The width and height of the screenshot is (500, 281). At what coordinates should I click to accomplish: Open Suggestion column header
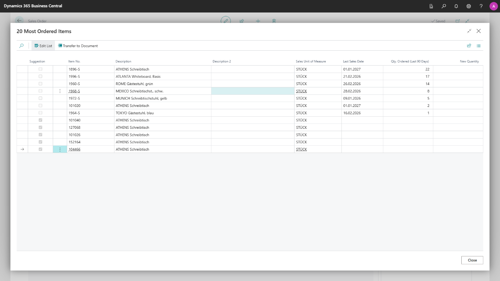(x=37, y=61)
